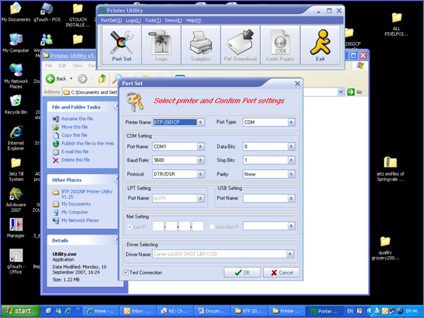
Task: Click the FW Download icon
Action: pyautogui.click(x=241, y=46)
